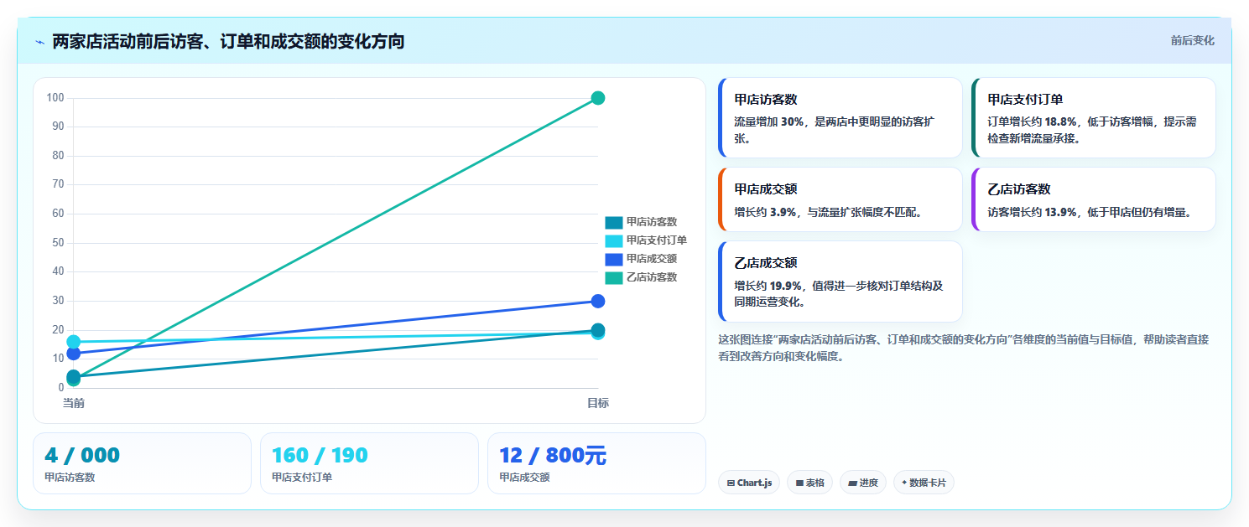Viewport: 1249px width, 527px height.
Task: Click the 目标 x-axis label
Action: 598,403
